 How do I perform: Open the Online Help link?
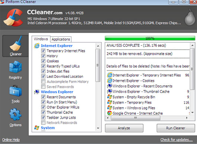coord(11,140)
